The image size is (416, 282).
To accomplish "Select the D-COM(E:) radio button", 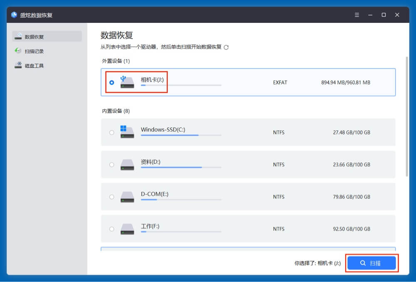I will click(x=111, y=197).
